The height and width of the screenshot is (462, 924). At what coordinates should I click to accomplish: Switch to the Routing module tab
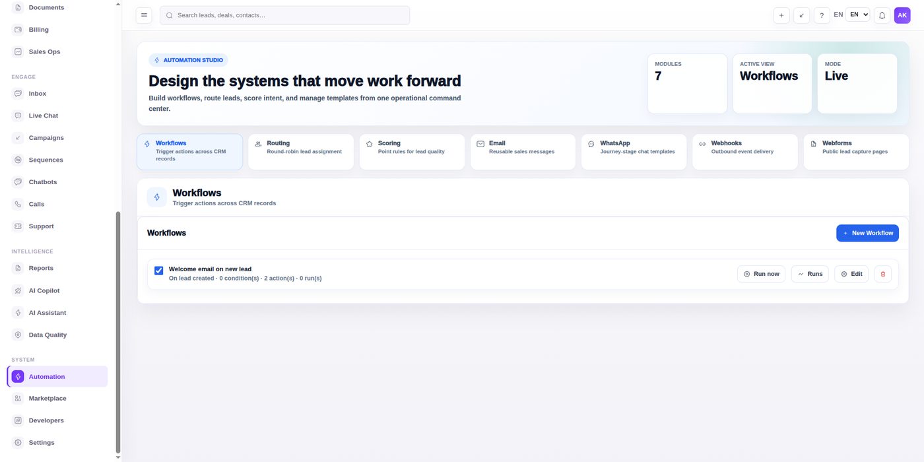[x=300, y=152]
